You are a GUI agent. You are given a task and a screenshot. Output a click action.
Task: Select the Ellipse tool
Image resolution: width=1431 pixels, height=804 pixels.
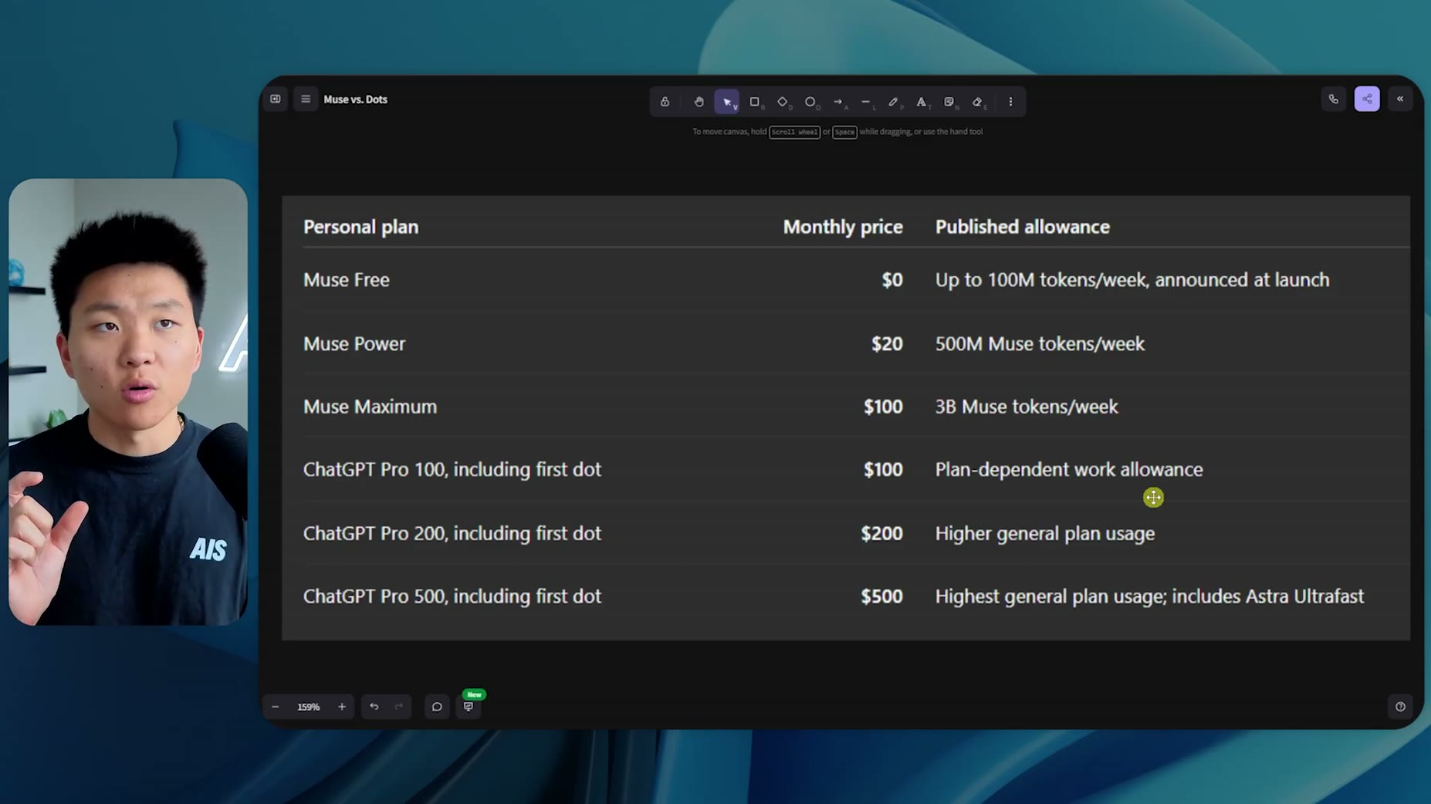(810, 102)
